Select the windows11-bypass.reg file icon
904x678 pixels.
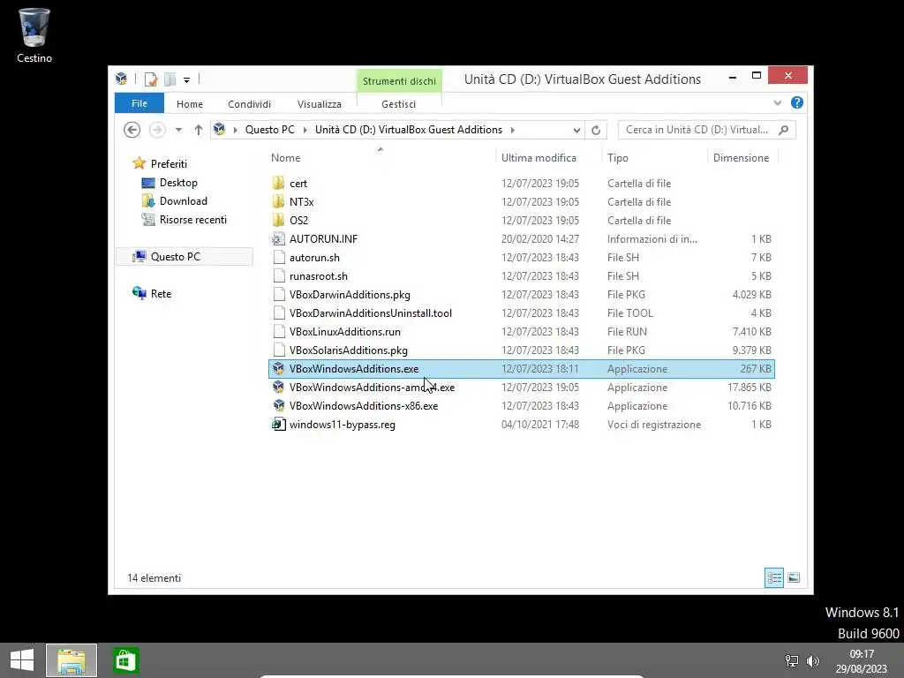click(278, 425)
